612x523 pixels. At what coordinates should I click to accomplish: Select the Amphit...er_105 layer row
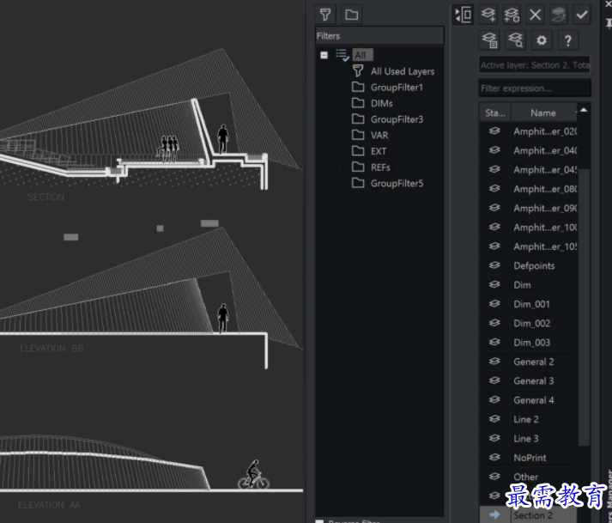click(529, 246)
